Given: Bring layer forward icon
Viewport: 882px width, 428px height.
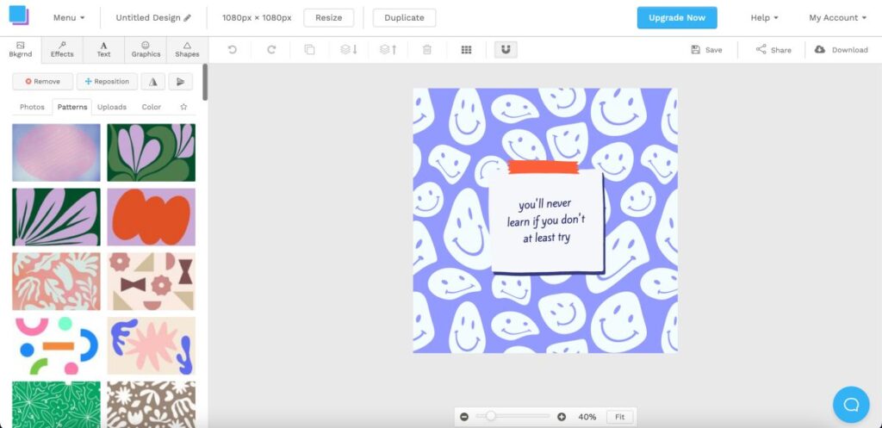Looking at the screenshot, I should pyautogui.click(x=388, y=49).
